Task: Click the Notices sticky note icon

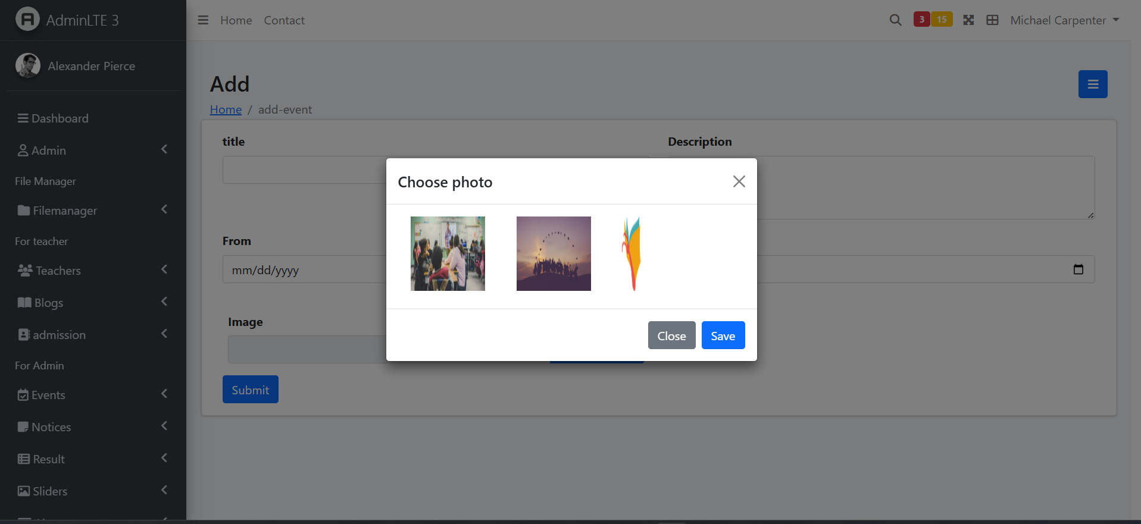Action: 23,427
